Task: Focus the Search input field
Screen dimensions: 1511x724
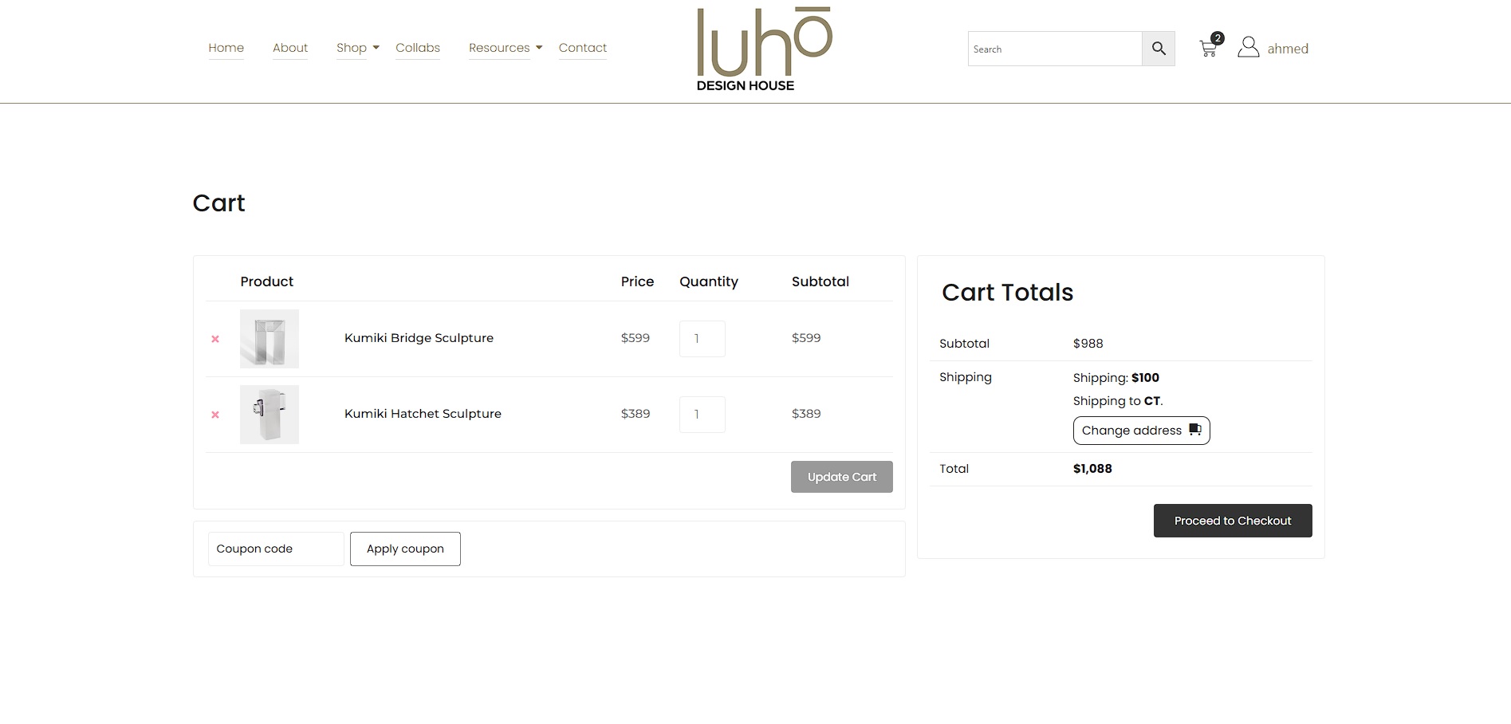Action: pos(1055,49)
